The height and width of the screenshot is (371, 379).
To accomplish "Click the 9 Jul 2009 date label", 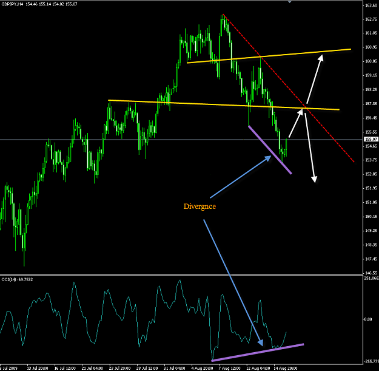I will point(8,369).
